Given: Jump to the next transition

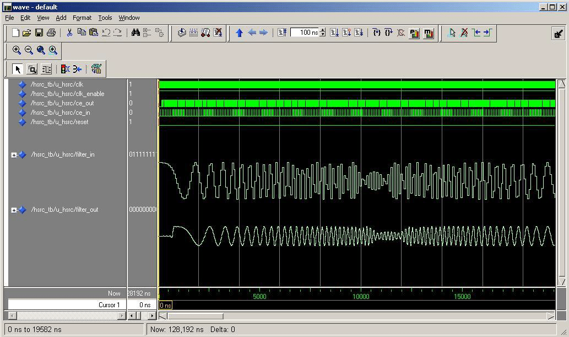Looking at the screenshot, I should pyautogui.click(x=487, y=33).
